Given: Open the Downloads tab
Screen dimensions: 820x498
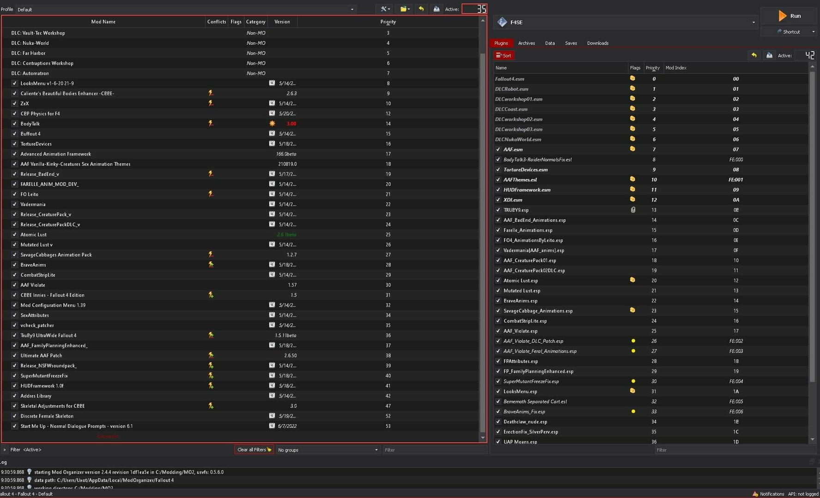Looking at the screenshot, I should 597,43.
